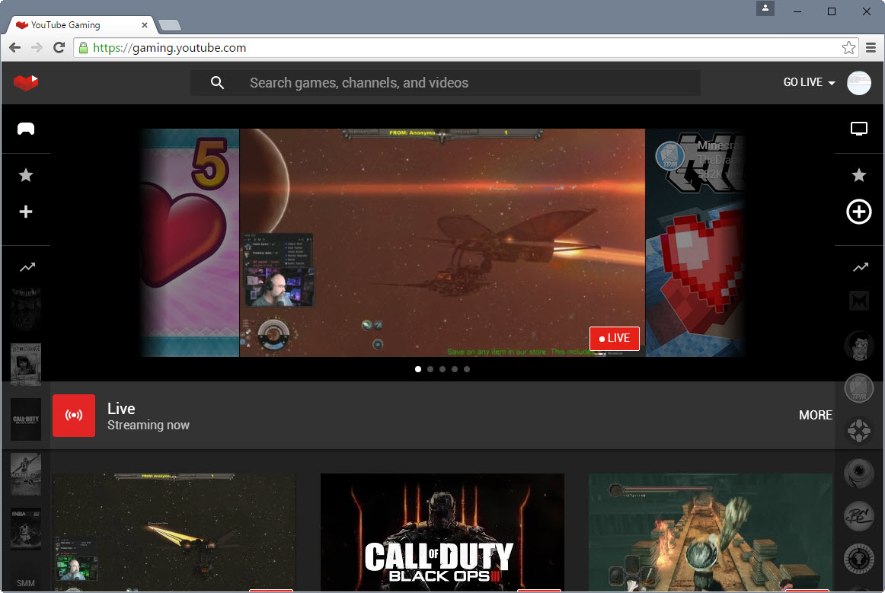Open trending channels icon in right sidebar

pyautogui.click(x=861, y=267)
